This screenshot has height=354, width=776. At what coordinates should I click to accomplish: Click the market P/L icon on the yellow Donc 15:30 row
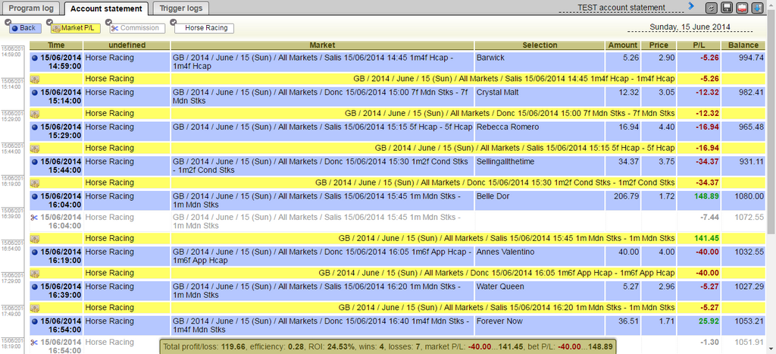(x=35, y=183)
